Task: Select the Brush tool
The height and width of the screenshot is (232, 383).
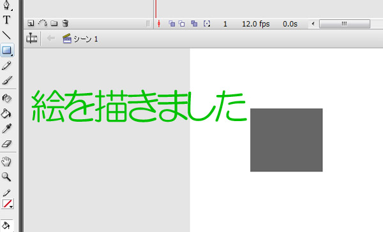Action: point(7,80)
